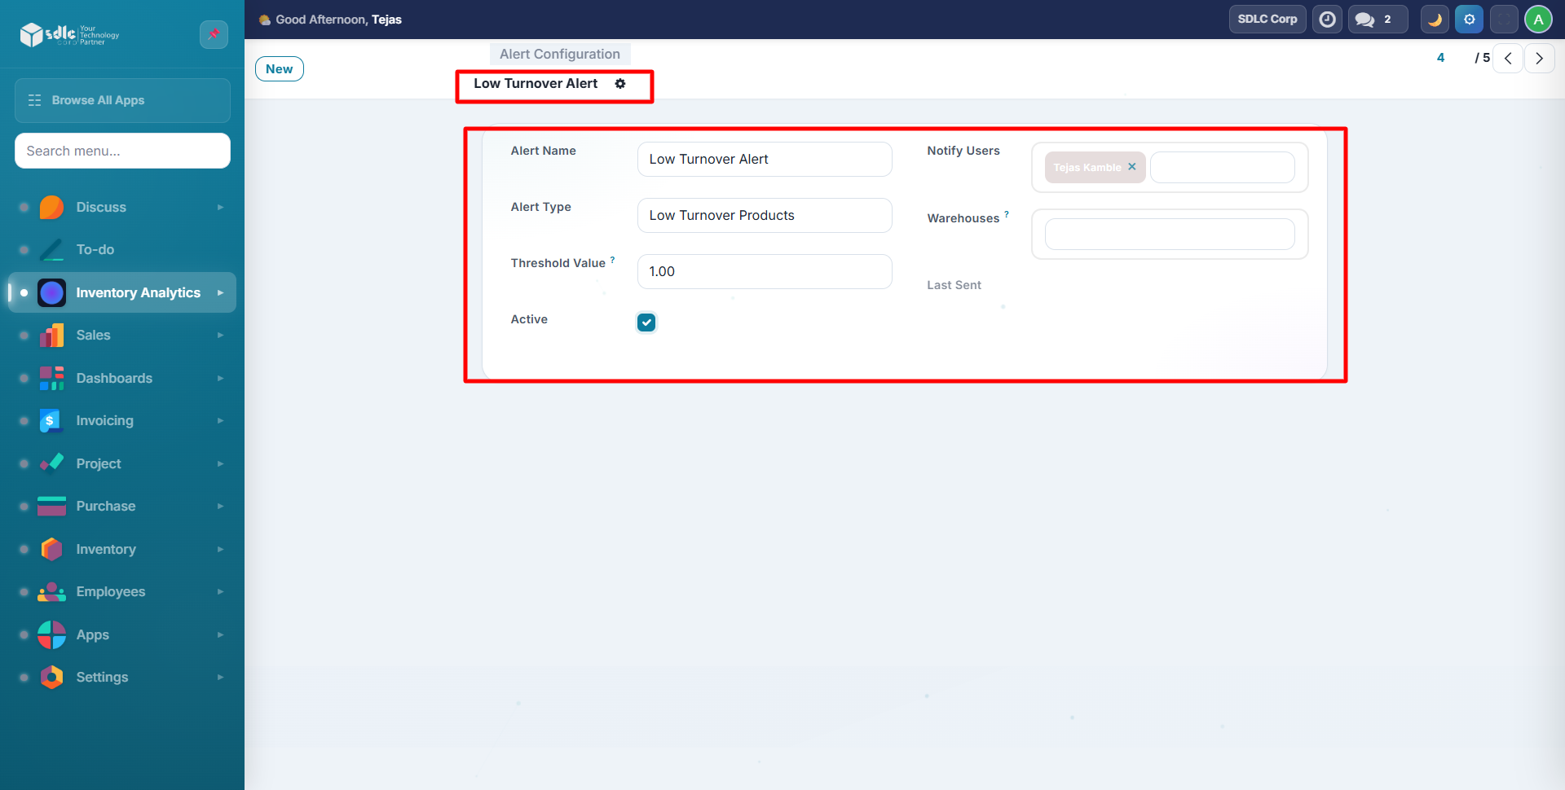Click the gear next to Low Turnover Alert
The width and height of the screenshot is (1565, 790).
coord(620,84)
